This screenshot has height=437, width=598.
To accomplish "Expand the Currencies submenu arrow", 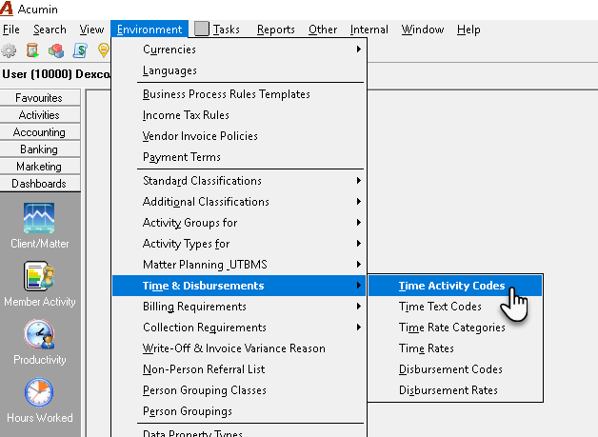I will [x=358, y=50].
